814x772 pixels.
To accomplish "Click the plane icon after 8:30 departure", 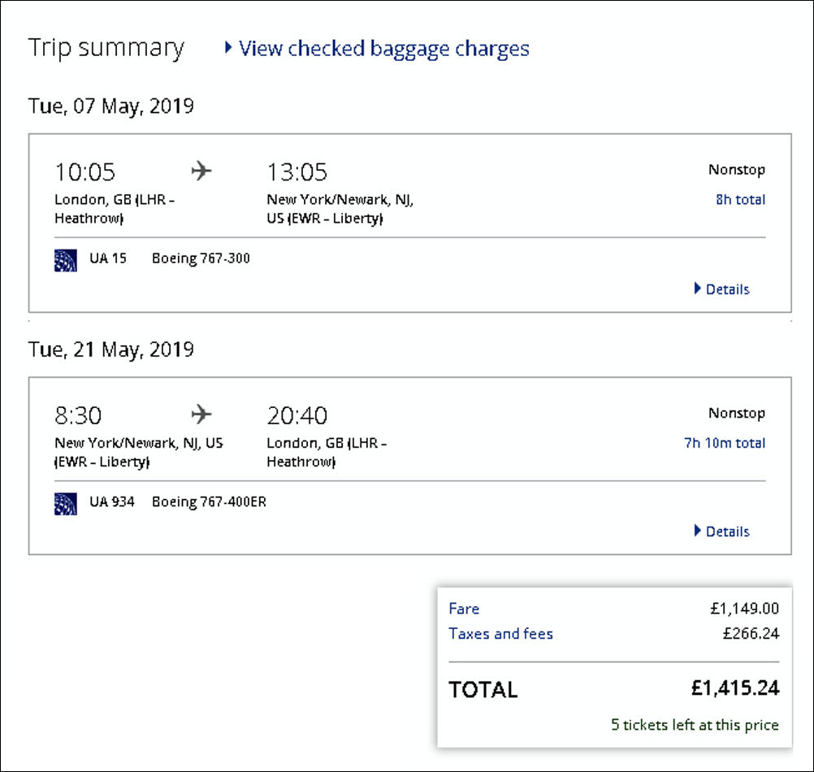I will pyautogui.click(x=201, y=414).
